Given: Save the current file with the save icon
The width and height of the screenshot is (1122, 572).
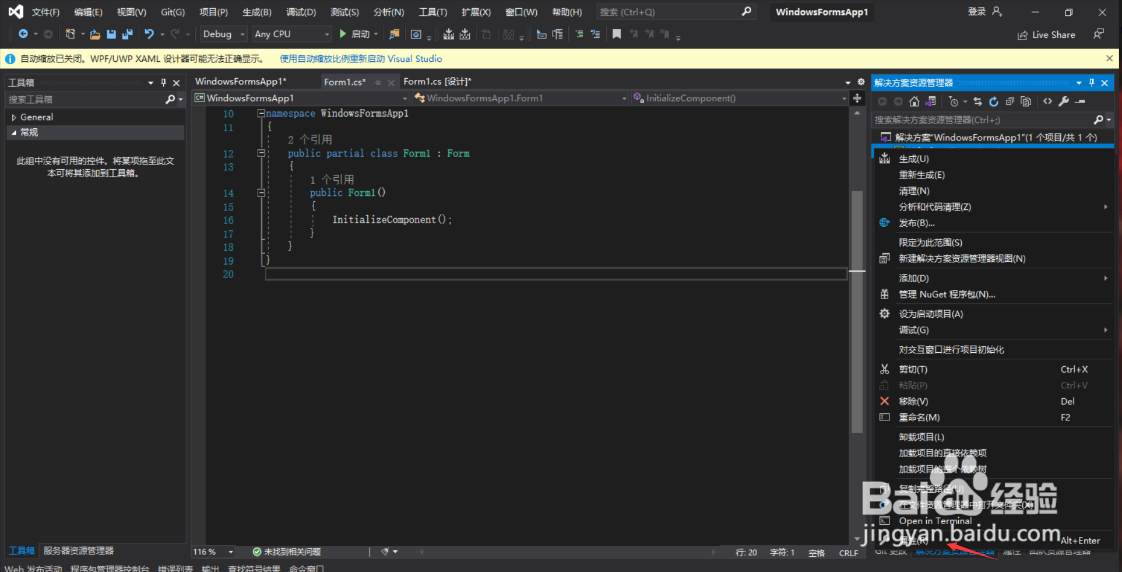Looking at the screenshot, I should coord(111,34).
